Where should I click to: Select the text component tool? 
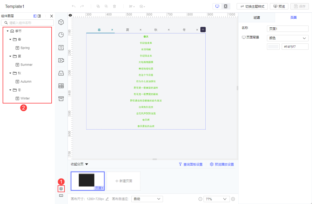pos(61,47)
